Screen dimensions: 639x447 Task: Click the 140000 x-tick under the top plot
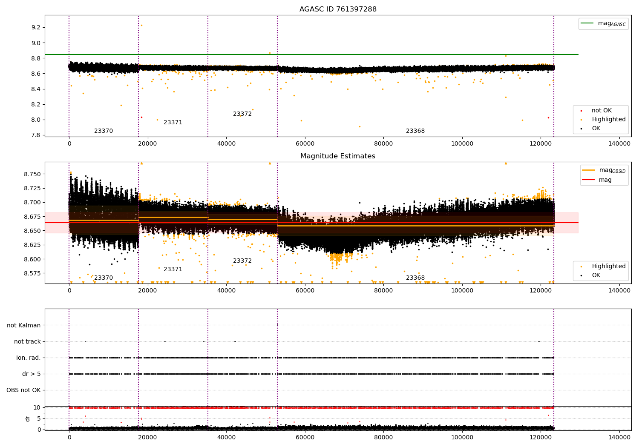click(x=619, y=144)
